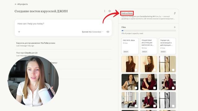Image resolution: width=198 pixels, height=111 pixels.
Task: Open the 'ОБО МНЕ .docx' file card
Action: (130, 46)
